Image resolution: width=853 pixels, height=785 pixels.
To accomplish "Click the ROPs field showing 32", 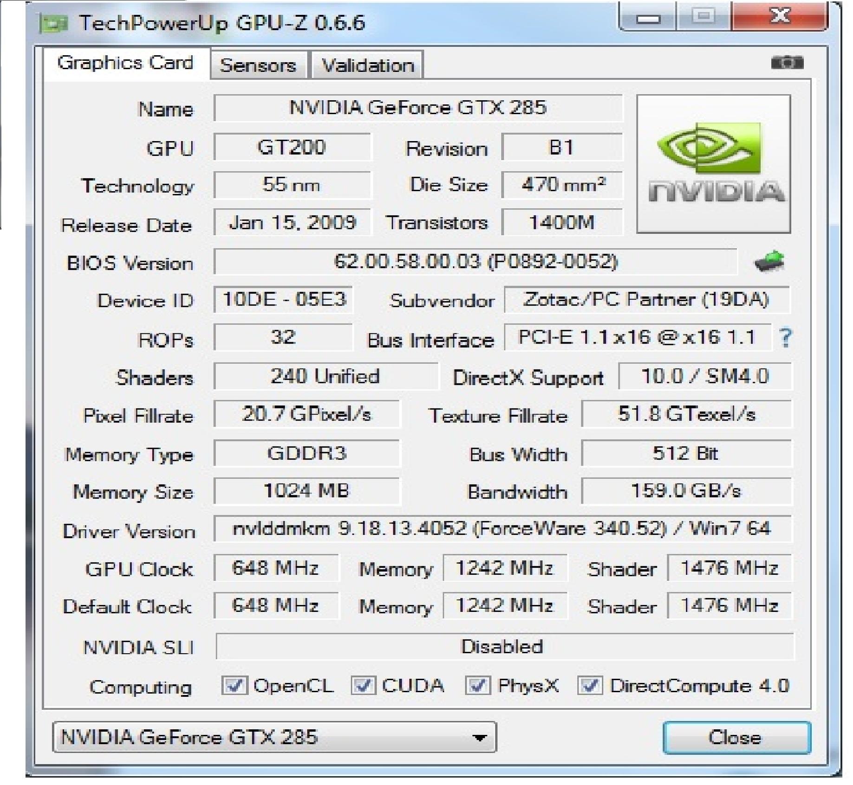I will (283, 337).
